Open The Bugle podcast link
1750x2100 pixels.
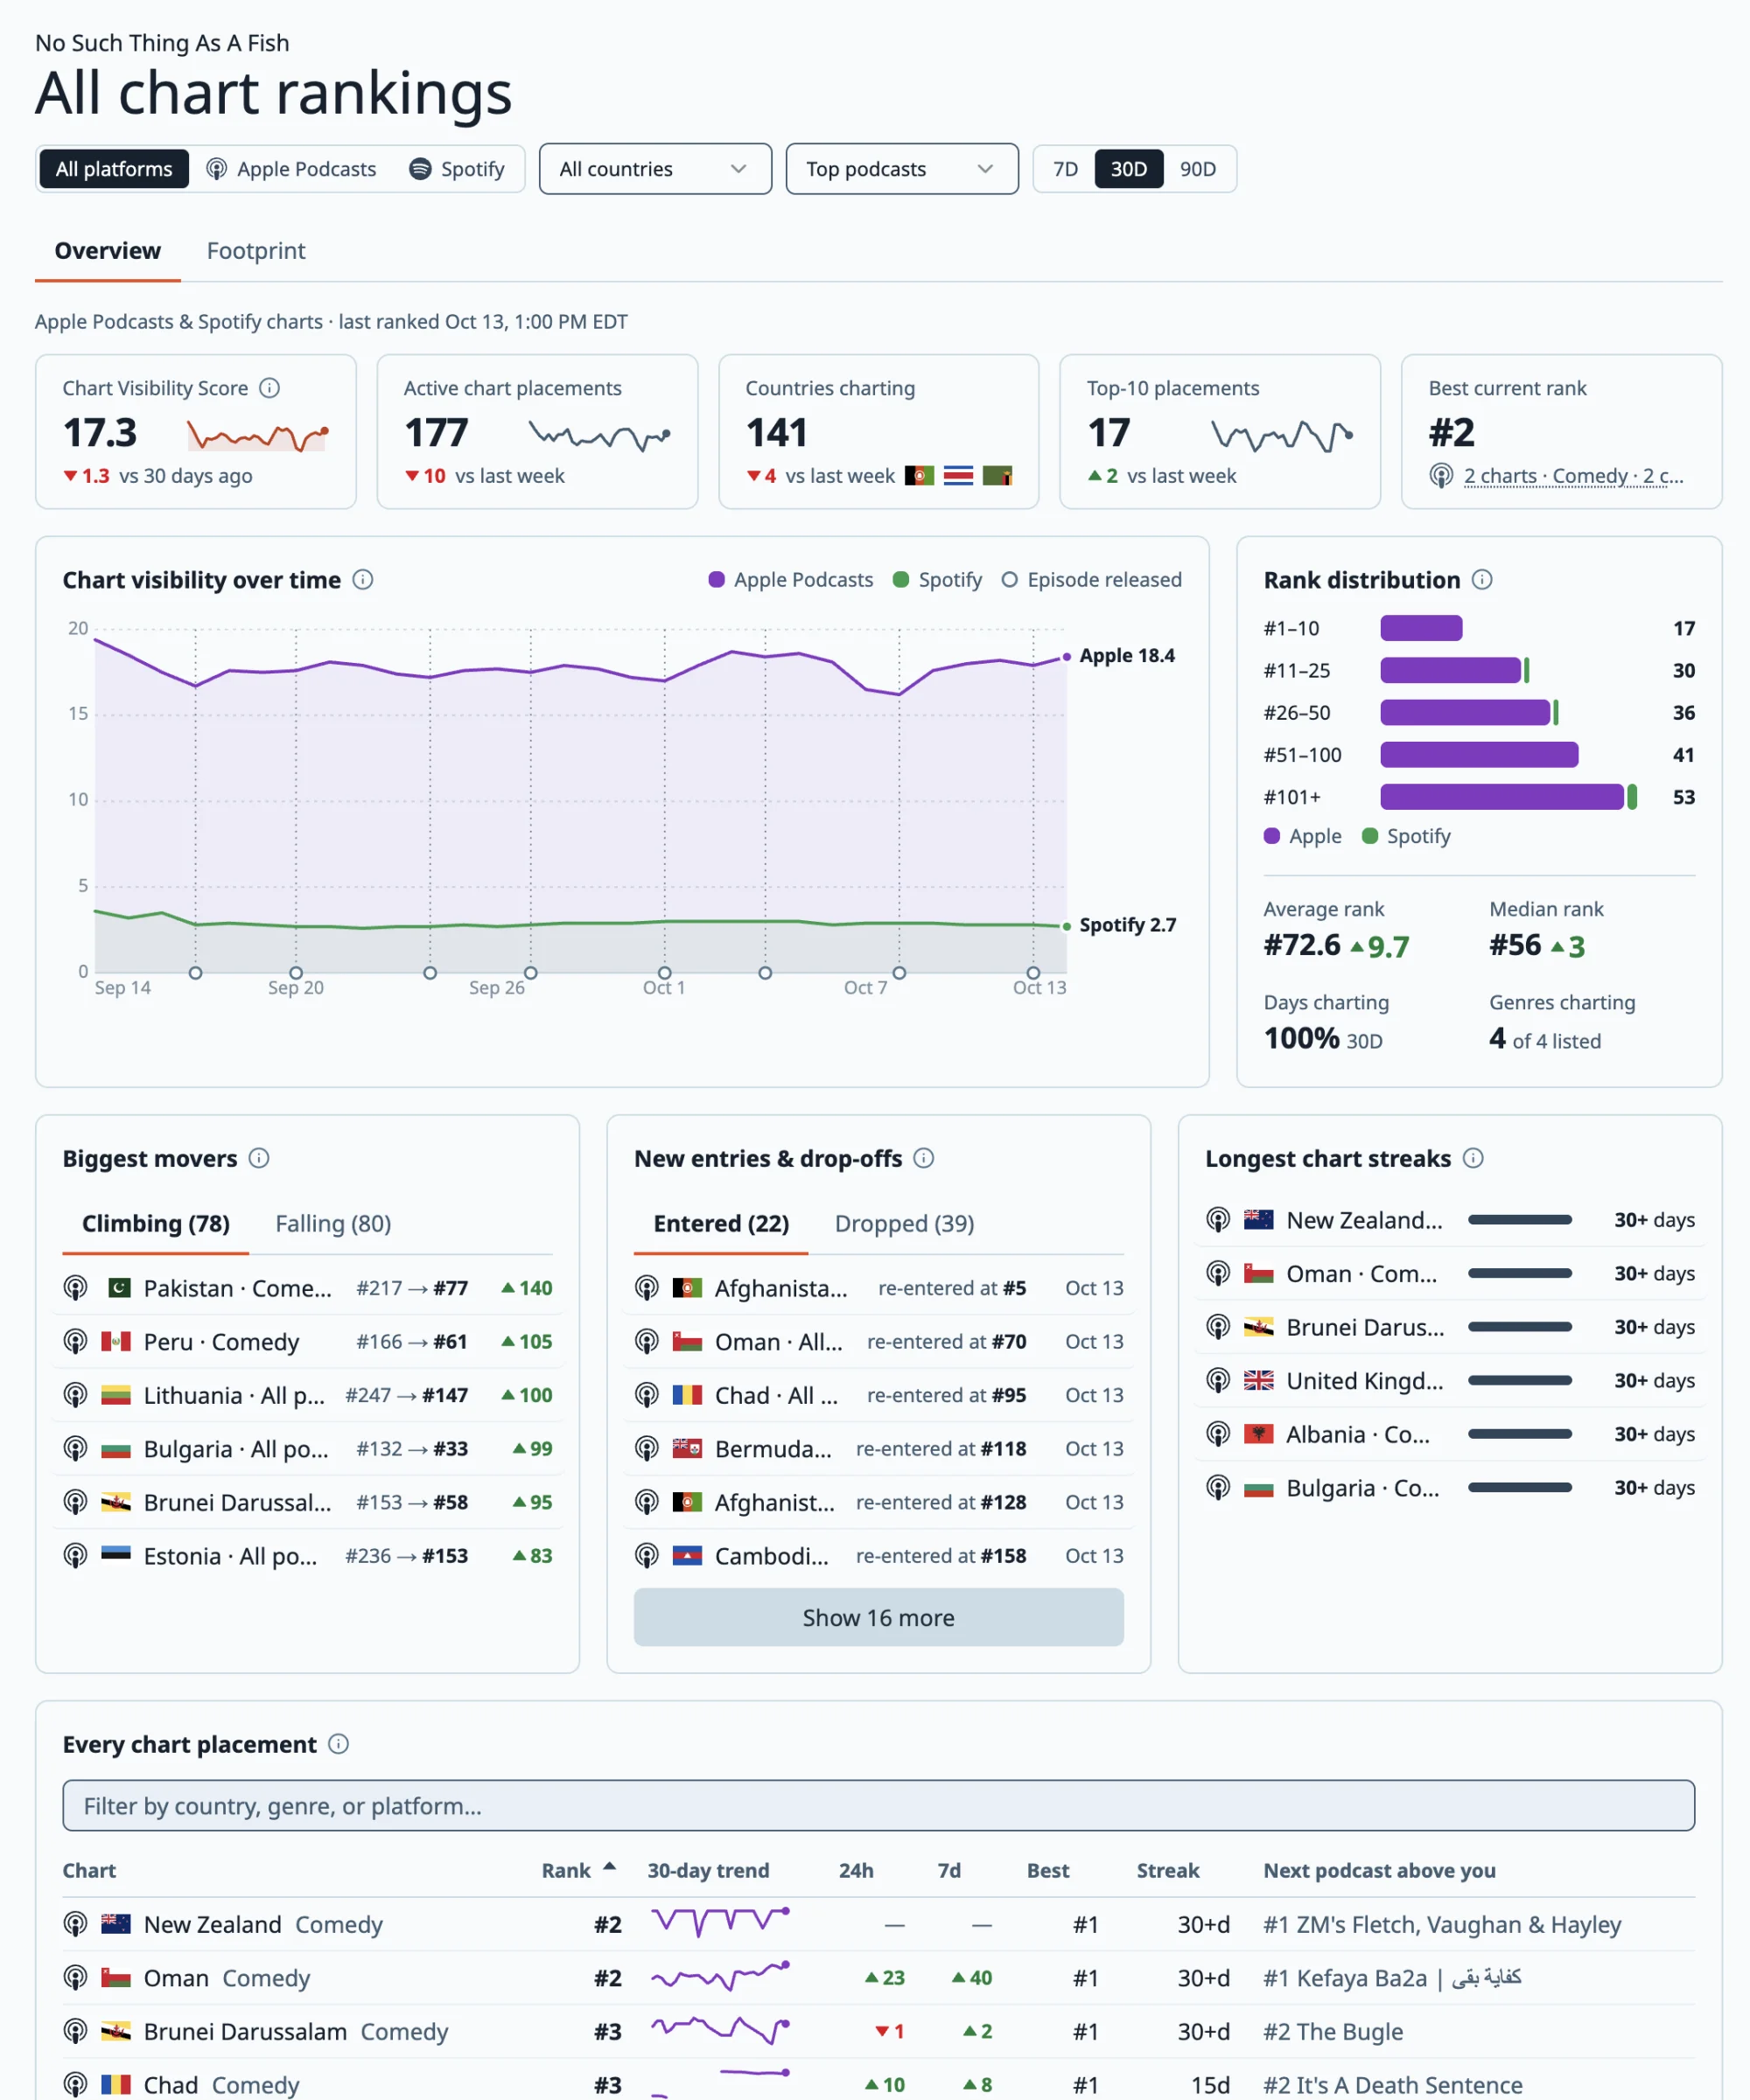point(1333,2031)
